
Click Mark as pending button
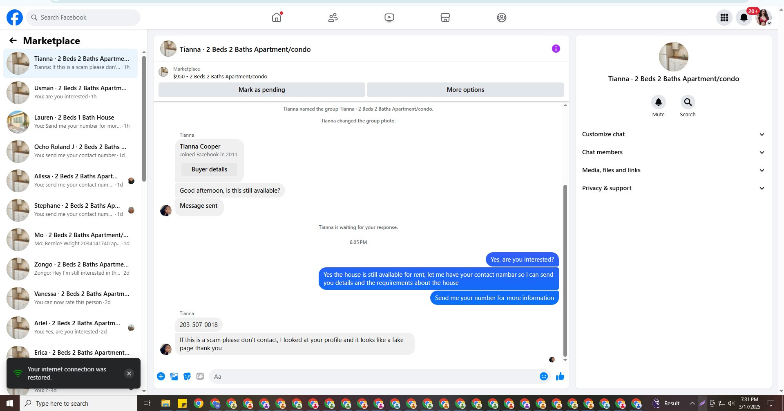262,90
